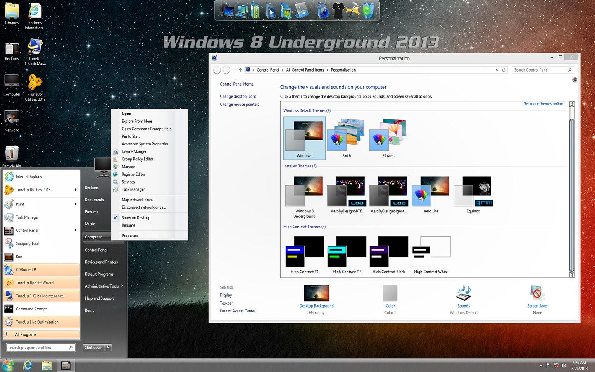
Task: Click the search magnifier in Control Panel search
Action: 570,70
